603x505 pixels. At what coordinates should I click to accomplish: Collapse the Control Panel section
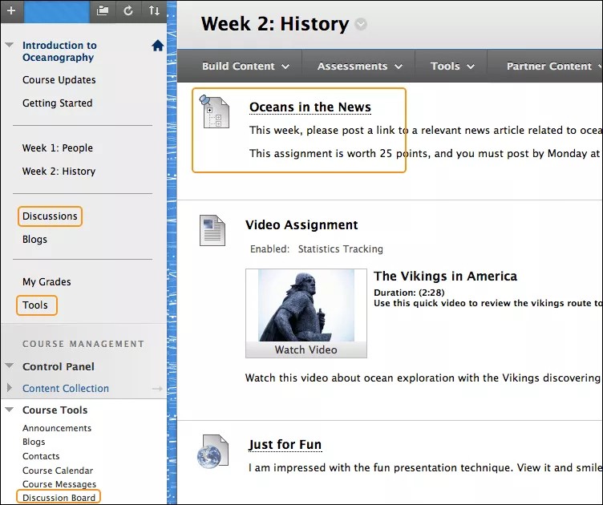[x=10, y=366]
